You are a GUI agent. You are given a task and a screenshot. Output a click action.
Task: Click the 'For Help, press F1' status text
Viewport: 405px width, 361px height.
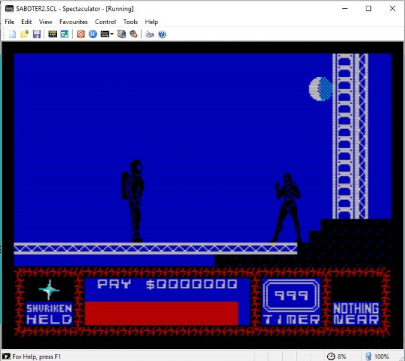click(x=37, y=357)
